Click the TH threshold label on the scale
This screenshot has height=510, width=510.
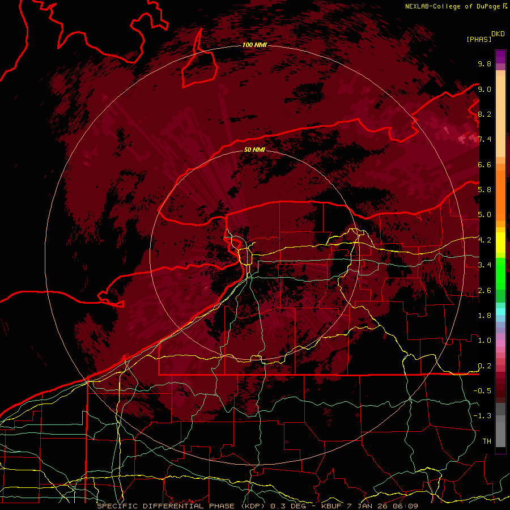(x=487, y=441)
